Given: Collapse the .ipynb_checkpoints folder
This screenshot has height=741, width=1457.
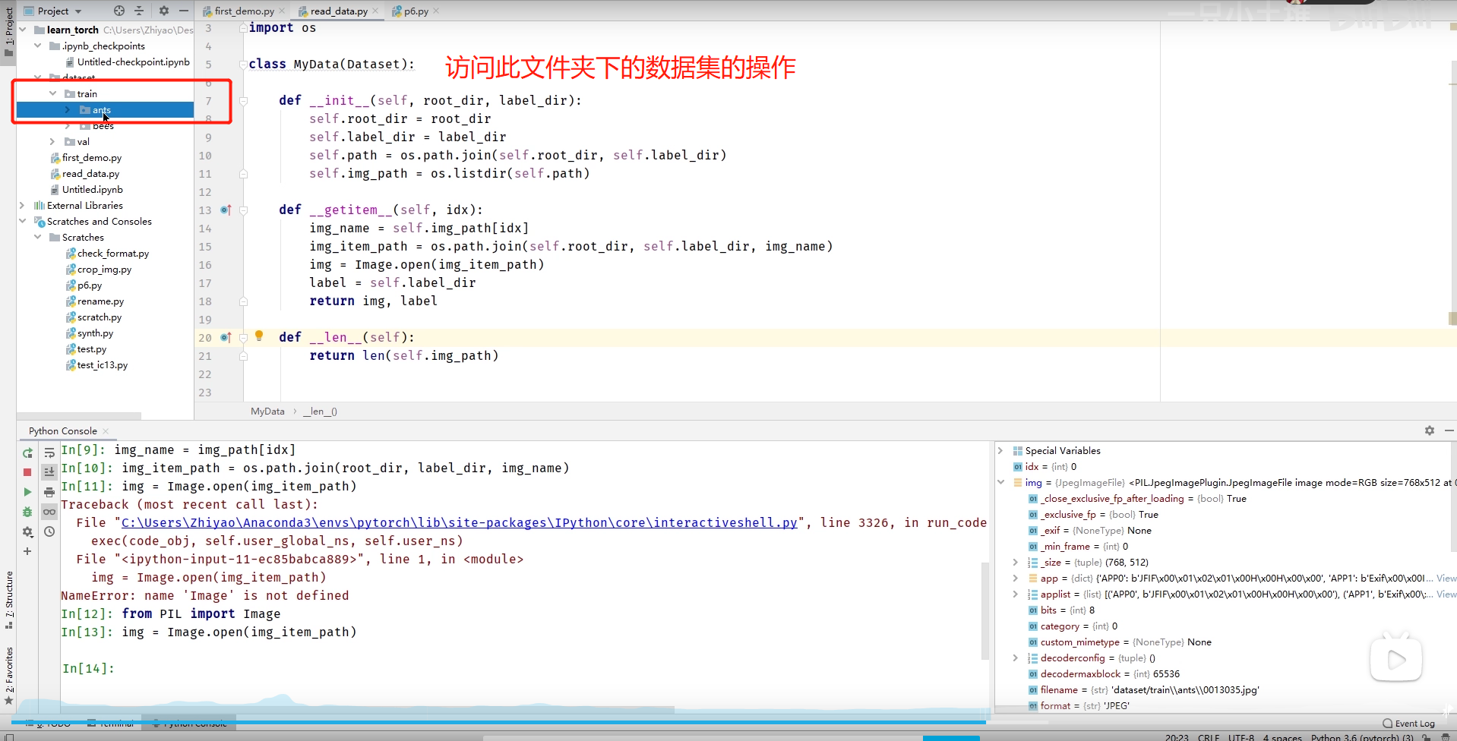Looking at the screenshot, I should click(38, 46).
